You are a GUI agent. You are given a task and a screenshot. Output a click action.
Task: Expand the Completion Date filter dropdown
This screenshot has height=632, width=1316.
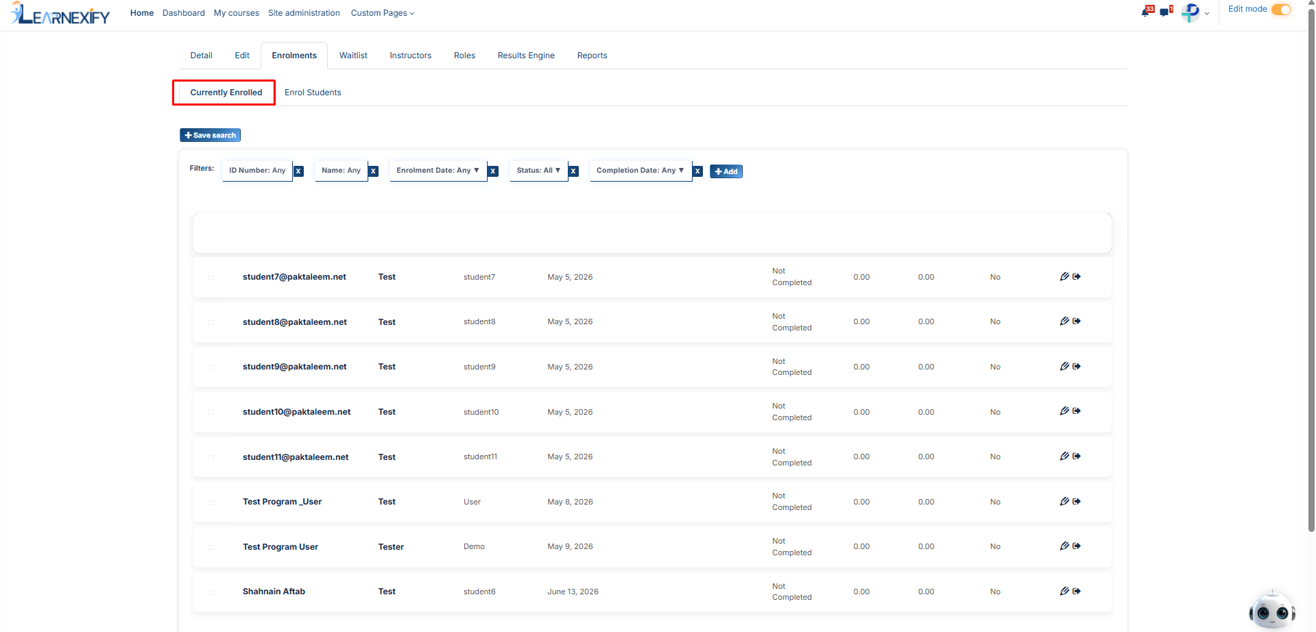pos(640,171)
